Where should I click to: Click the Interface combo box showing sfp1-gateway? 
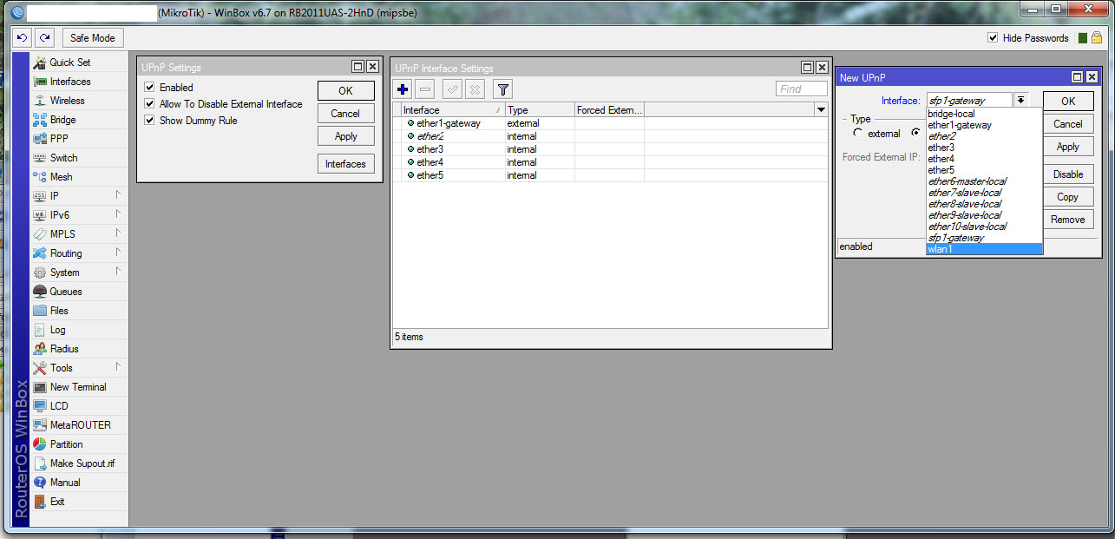click(969, 101)
